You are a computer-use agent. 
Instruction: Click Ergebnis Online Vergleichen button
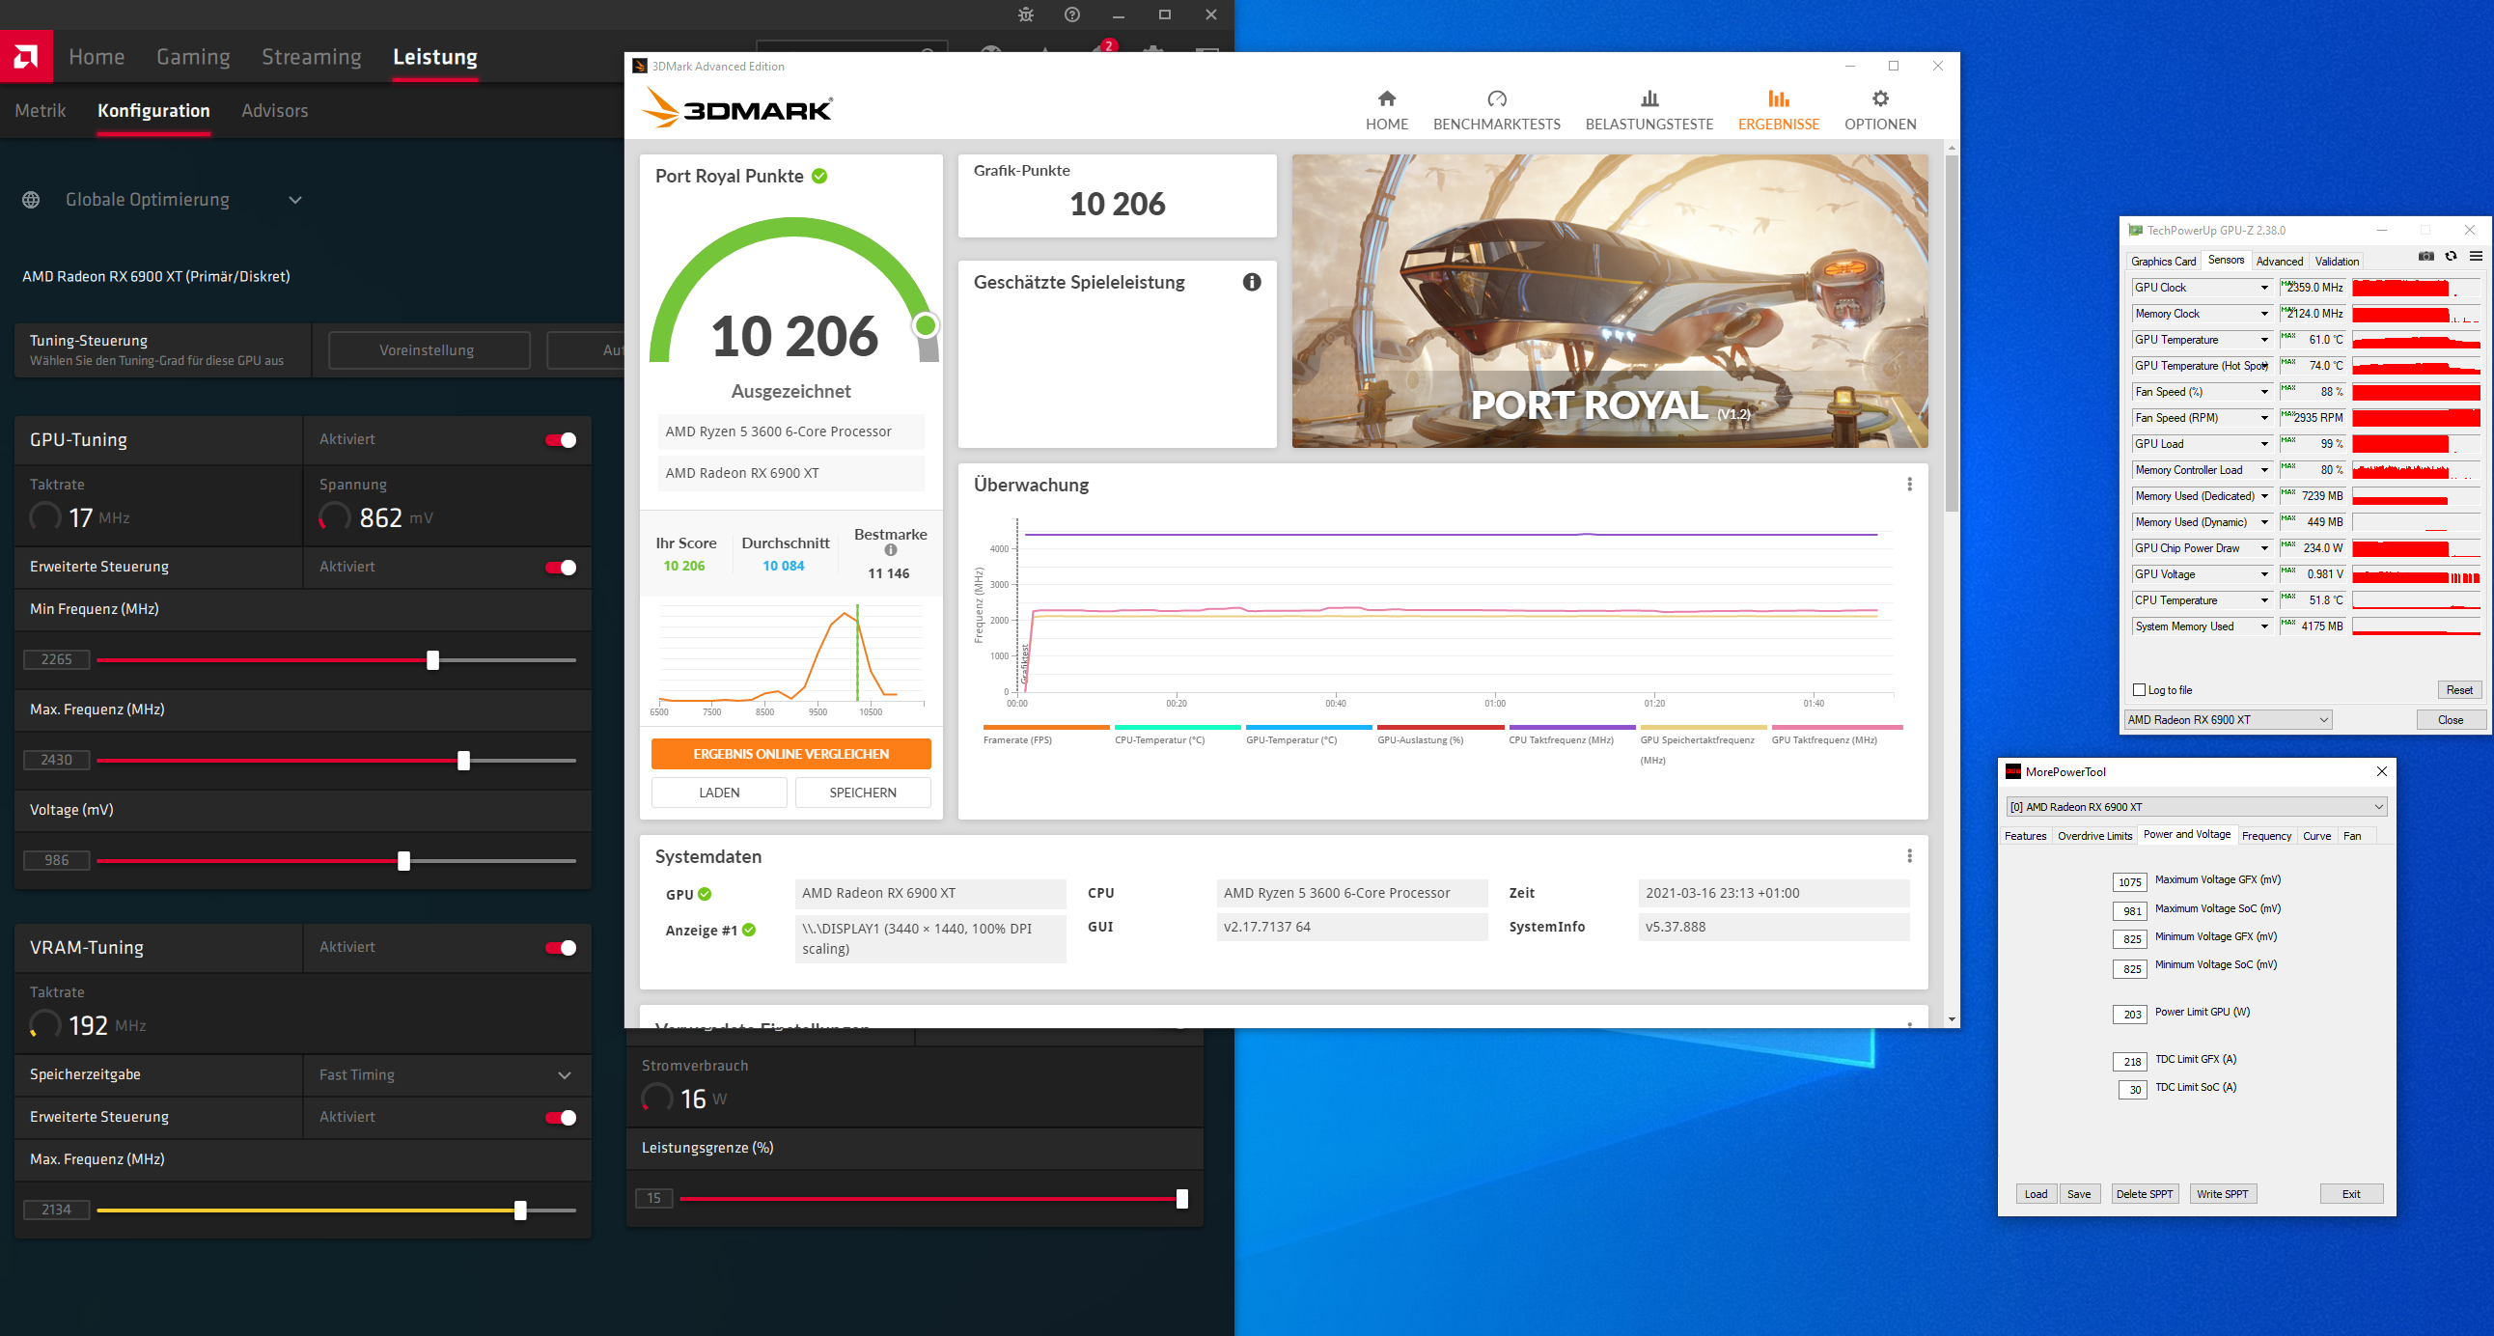[790, 753]
